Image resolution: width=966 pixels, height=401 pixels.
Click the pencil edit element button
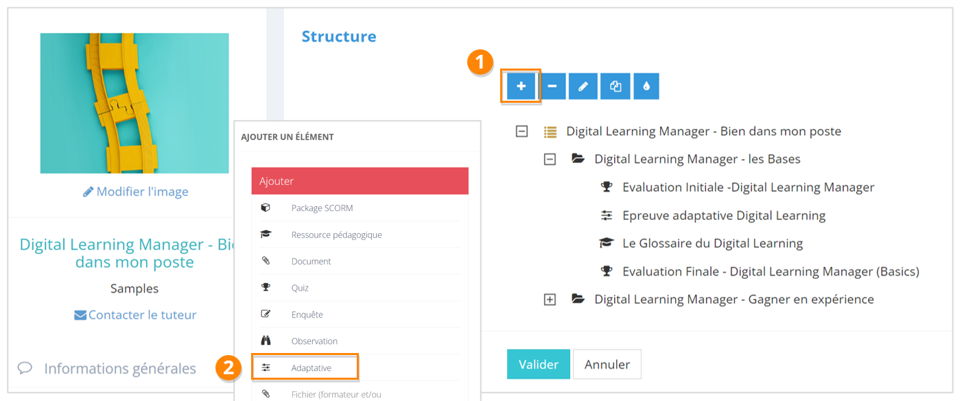[x=583, y=86]
